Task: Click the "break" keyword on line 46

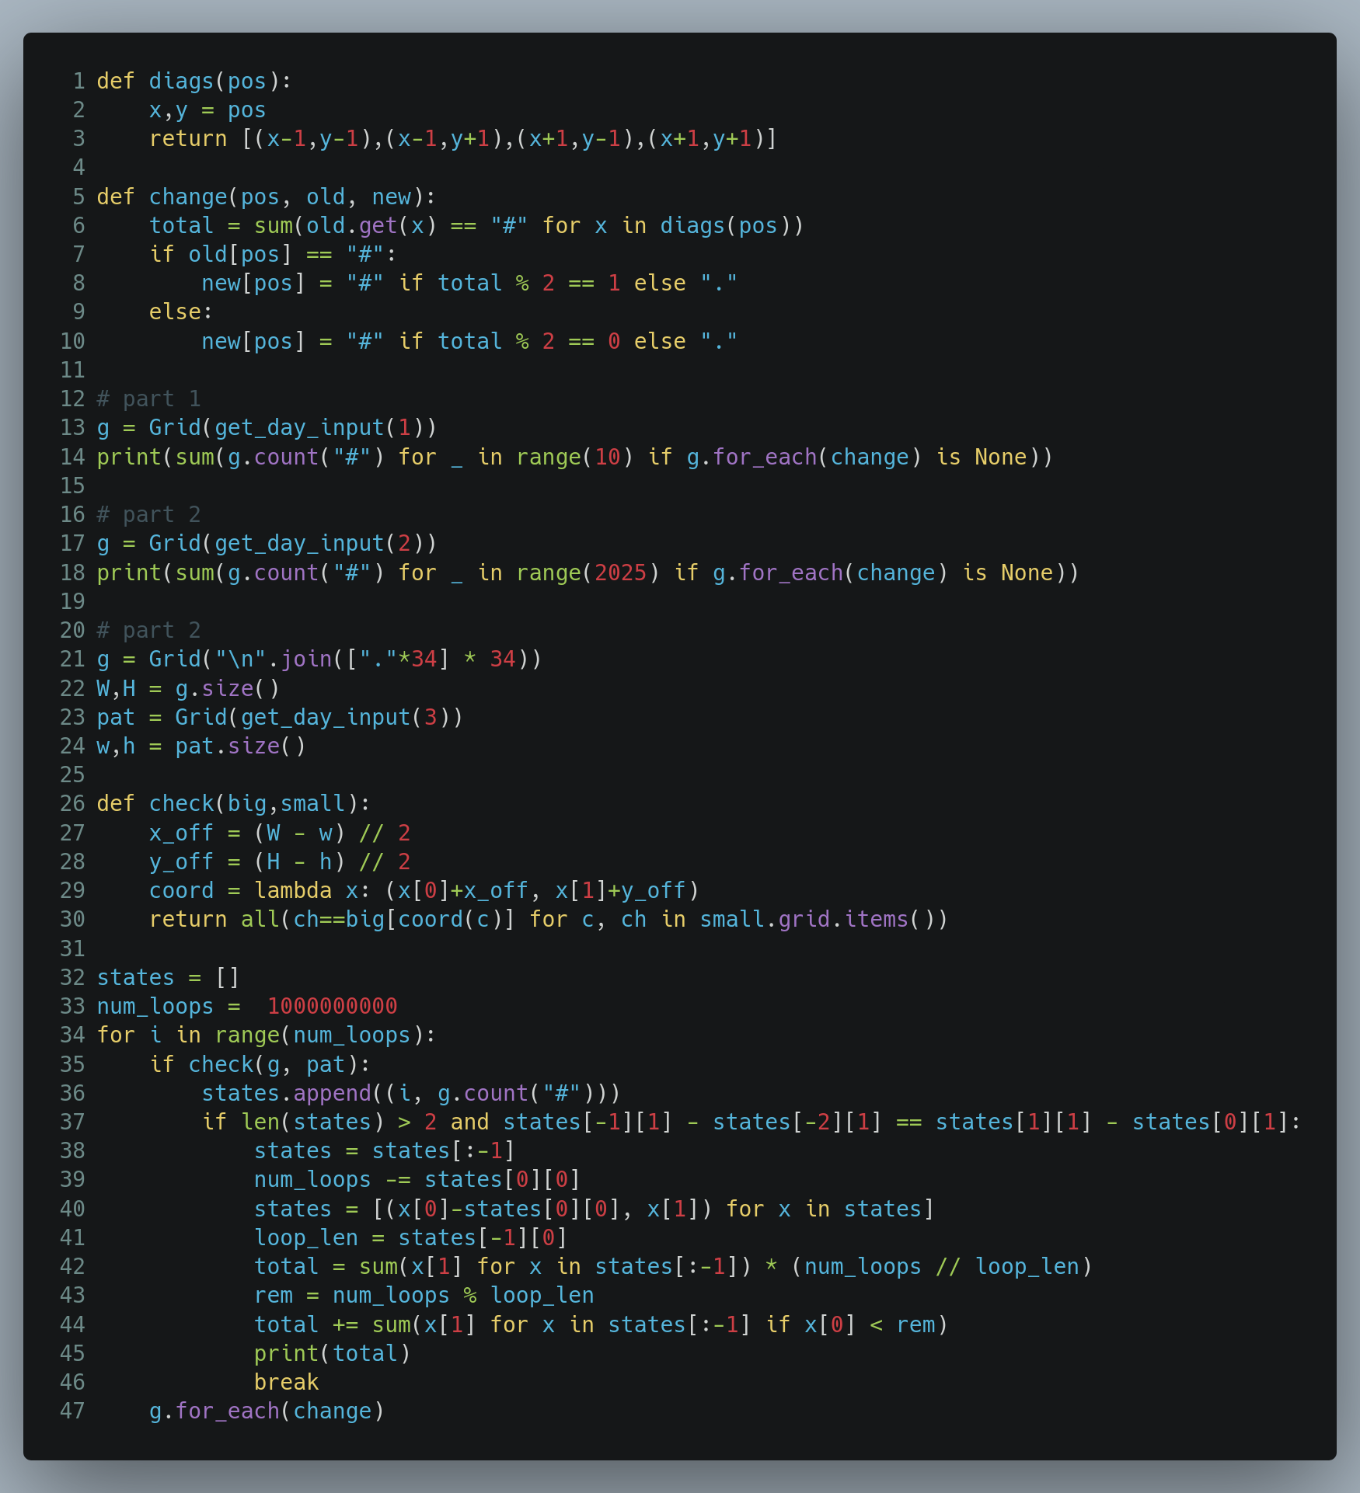Action: pyautogui.click(x=287, y=1383)
